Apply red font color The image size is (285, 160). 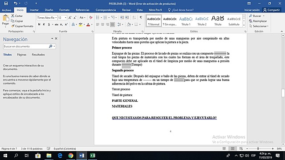88,24
